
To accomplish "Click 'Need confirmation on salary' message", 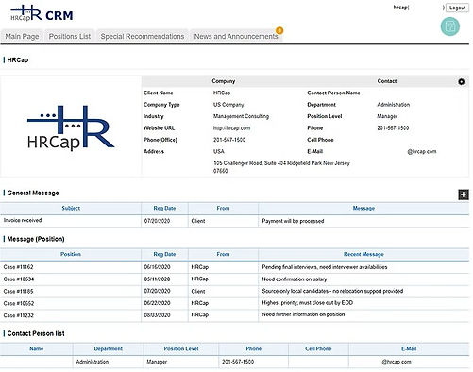I will point(295,279).
